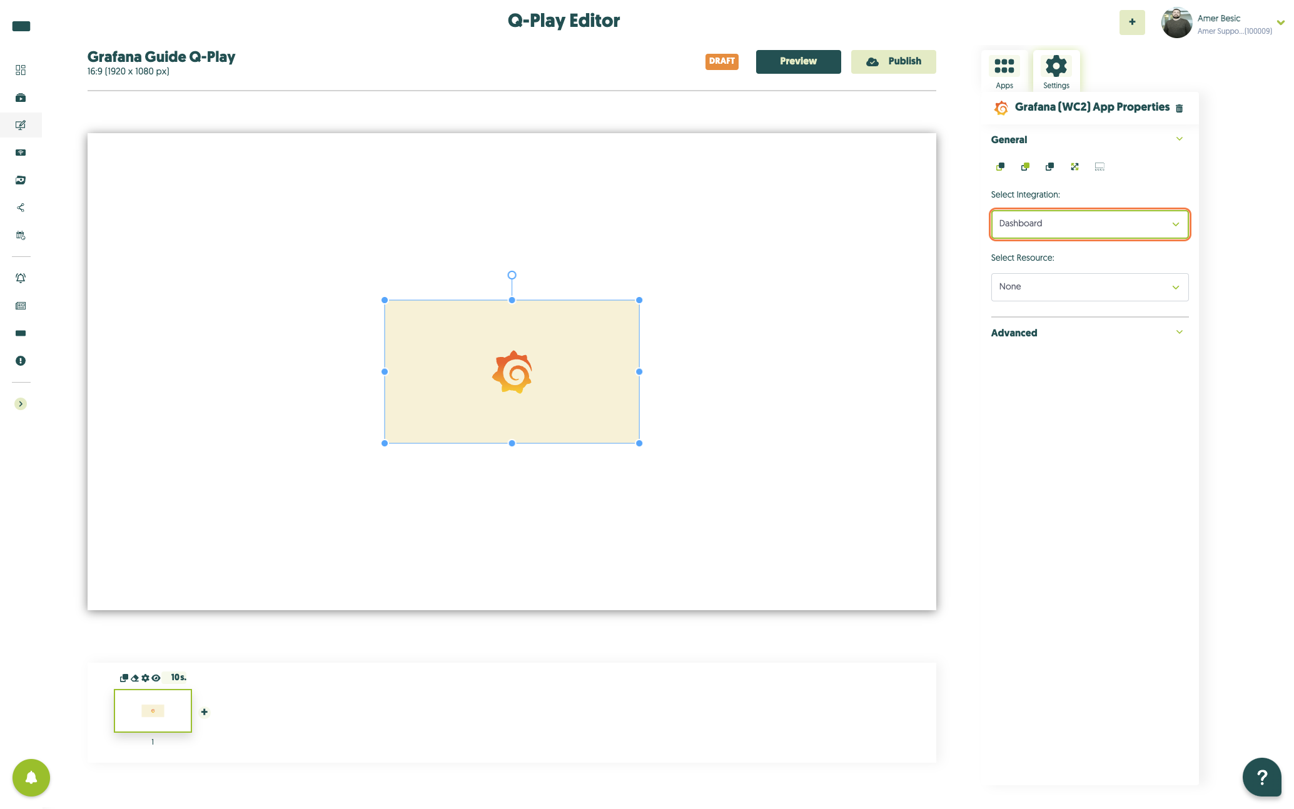Click the 10s. slide duration field
Viewport: 1294px width, 809px height.
coord(178,677)
